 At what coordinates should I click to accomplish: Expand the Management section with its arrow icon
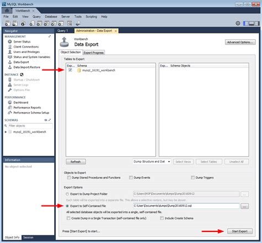(50, 36)
